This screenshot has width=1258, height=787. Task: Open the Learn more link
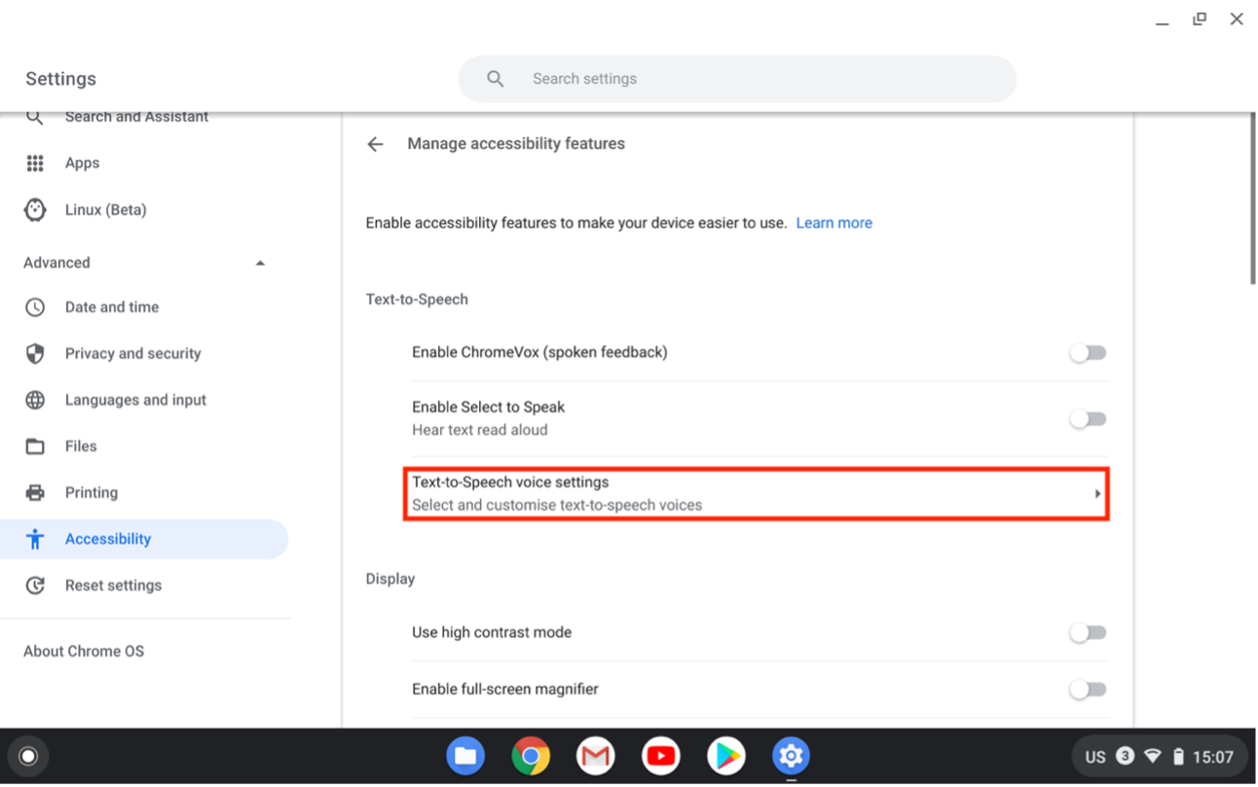[833, 223]
